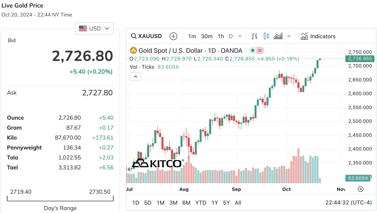Select the 30m timeframe
377x213 pixels.
pyautogui.click(x=207, y=36)
